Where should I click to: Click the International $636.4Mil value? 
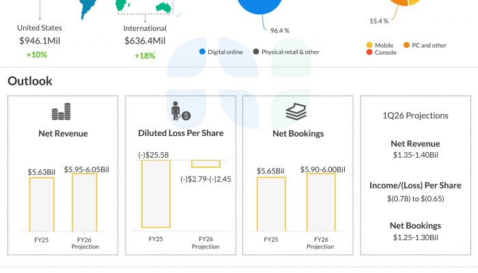pos(145,41)
